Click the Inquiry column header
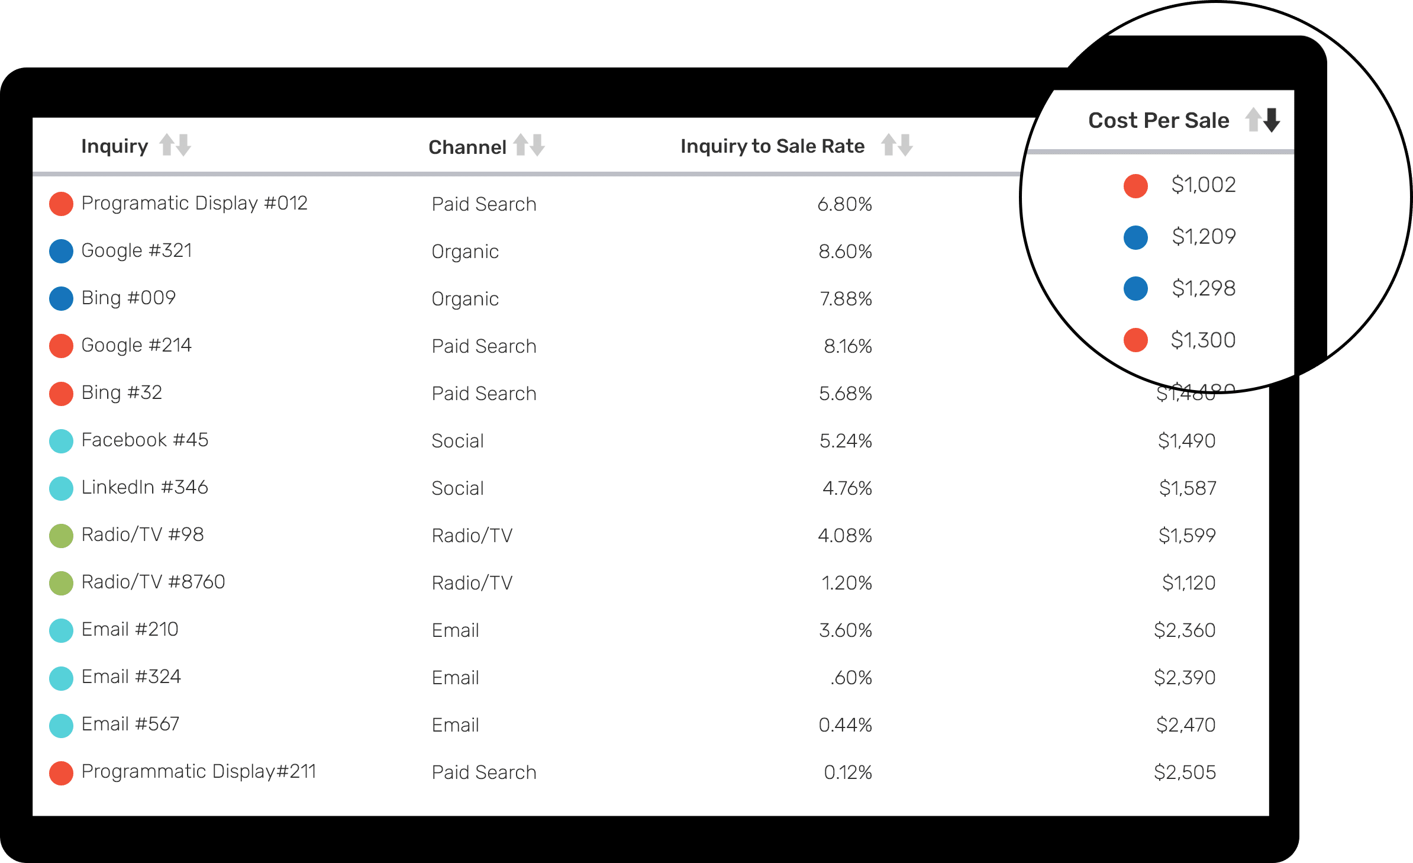 coord(115,146)
